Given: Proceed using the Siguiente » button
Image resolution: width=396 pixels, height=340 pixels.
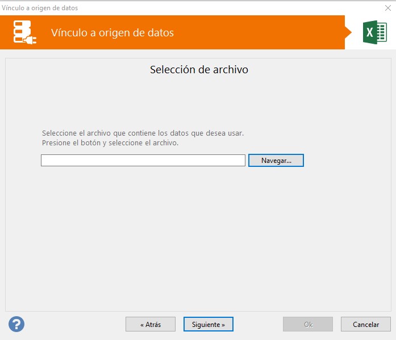Looking at the screenshot, I should pos(209,325).
